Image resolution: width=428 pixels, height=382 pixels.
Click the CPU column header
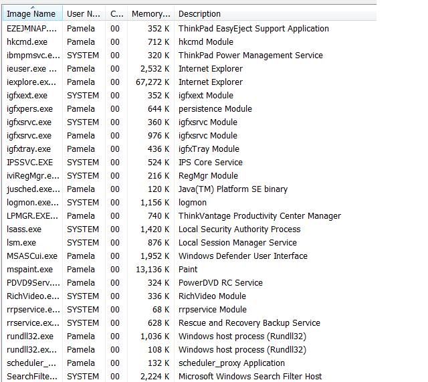tap(116, 13)
